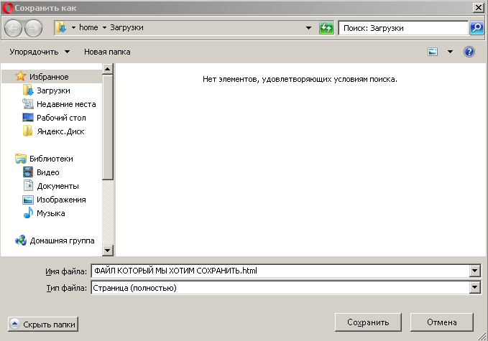Select Страница (полностью) file type field

[285, 288]
